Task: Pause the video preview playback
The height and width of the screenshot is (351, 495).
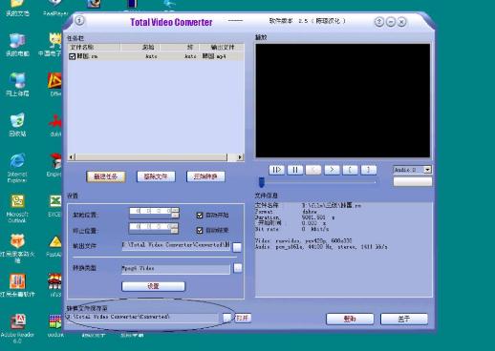Action: click(295, 170)
